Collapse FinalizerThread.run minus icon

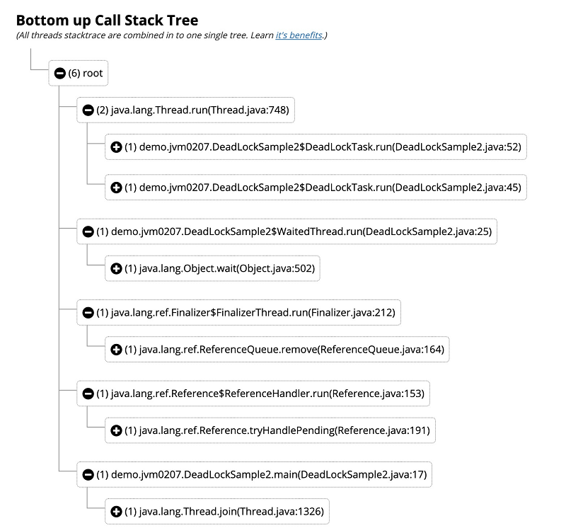88,312
